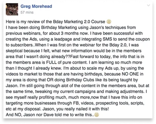Screen dimensions: 156x124
Task: Click the phrase '3 months now'
Action: tap(75, 33)
